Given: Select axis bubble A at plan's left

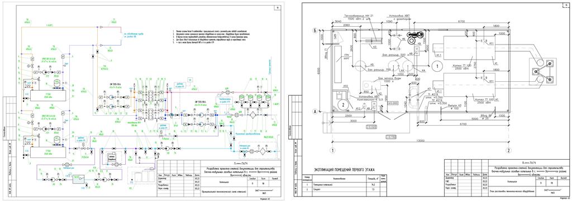Looking at the screenshot, I should click(x=314, y=112).
